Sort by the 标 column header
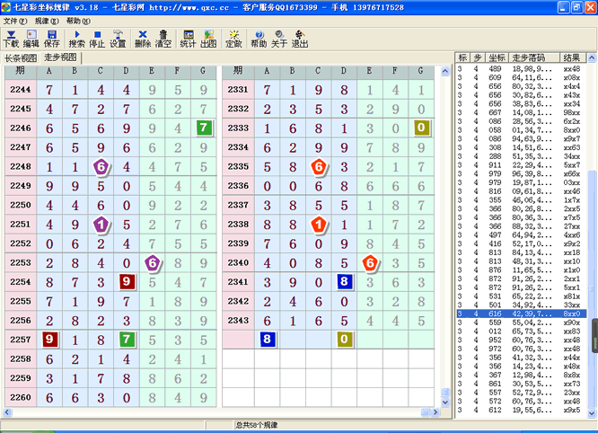598x433 pixels. [x=462, y=57]
